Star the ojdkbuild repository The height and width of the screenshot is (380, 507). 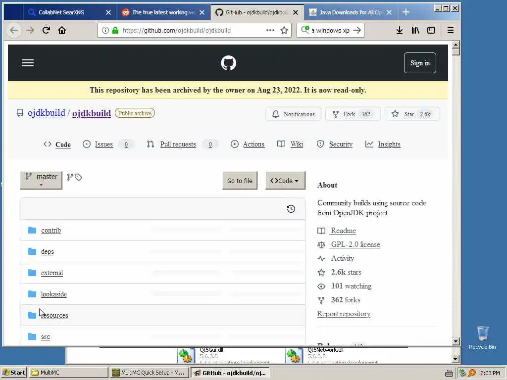(412, 114)
